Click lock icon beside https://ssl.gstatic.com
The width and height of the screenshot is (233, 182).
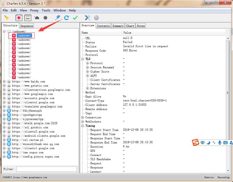[x=9, y=127]
